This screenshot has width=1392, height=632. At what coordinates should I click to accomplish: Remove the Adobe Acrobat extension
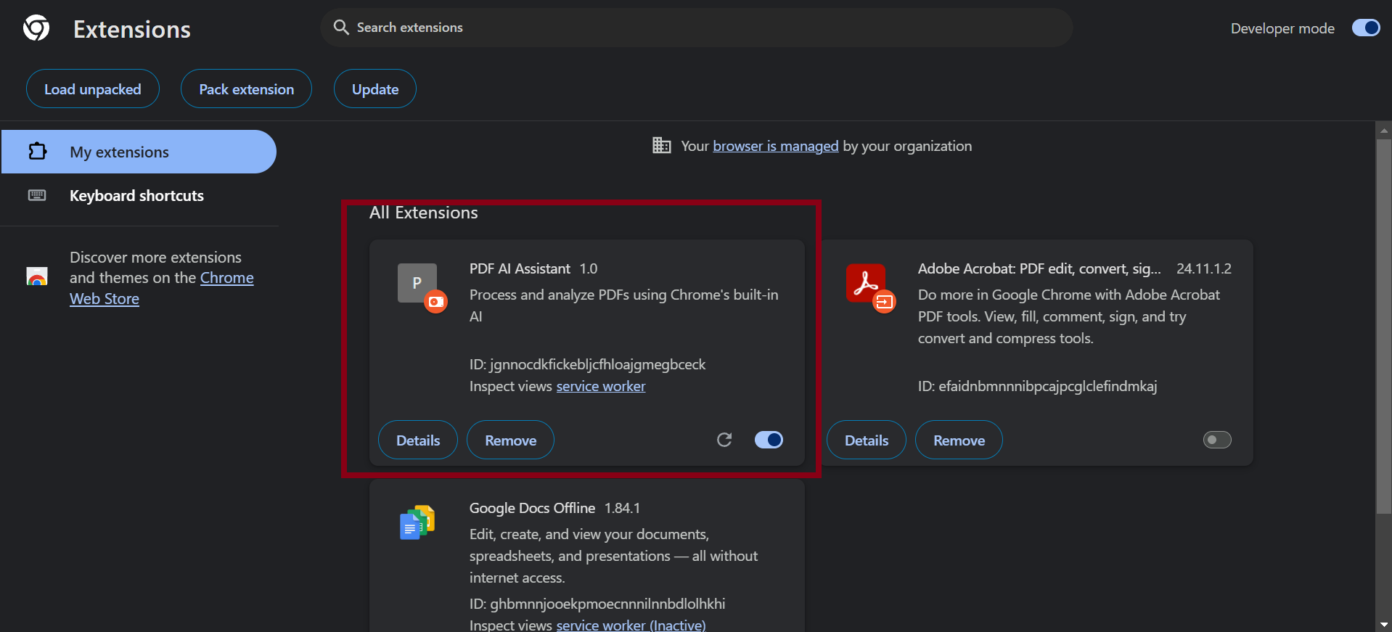[959, 440]
